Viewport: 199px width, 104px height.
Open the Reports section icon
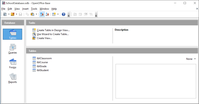[x=12, y=78]
